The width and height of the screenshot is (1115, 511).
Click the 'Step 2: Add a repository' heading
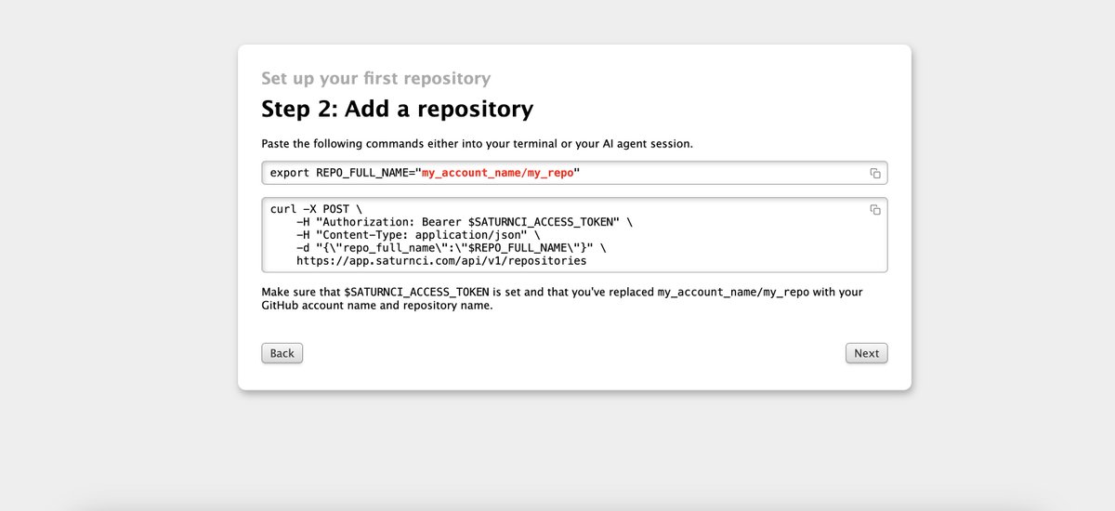[398, 109]
